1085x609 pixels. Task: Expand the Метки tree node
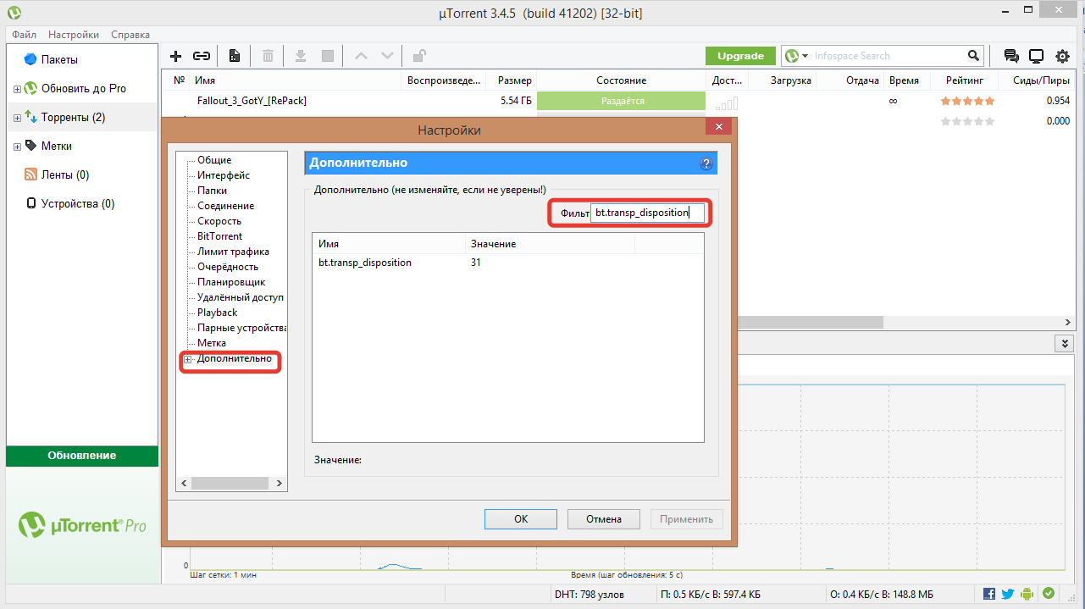tap(17, 147)
